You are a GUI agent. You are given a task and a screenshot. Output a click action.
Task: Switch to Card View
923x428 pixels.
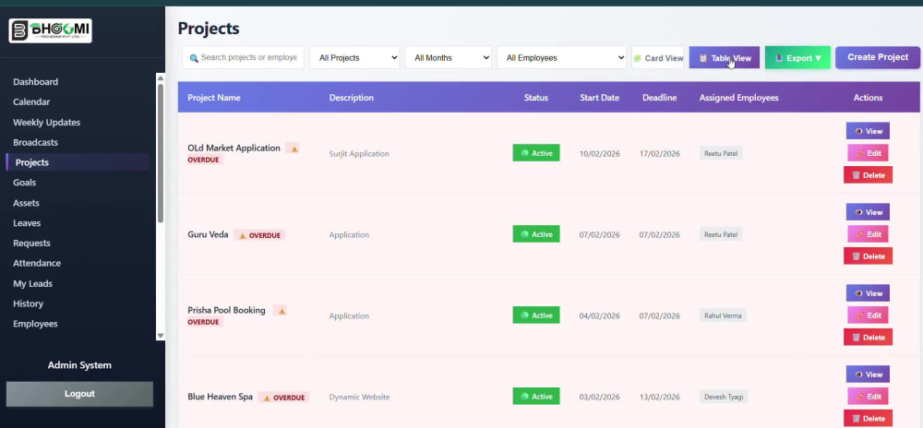[657, 57]
